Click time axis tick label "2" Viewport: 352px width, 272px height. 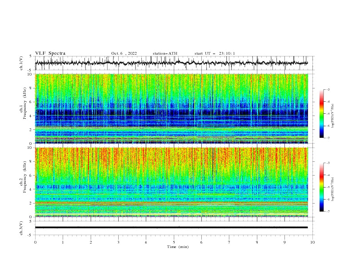91,242
